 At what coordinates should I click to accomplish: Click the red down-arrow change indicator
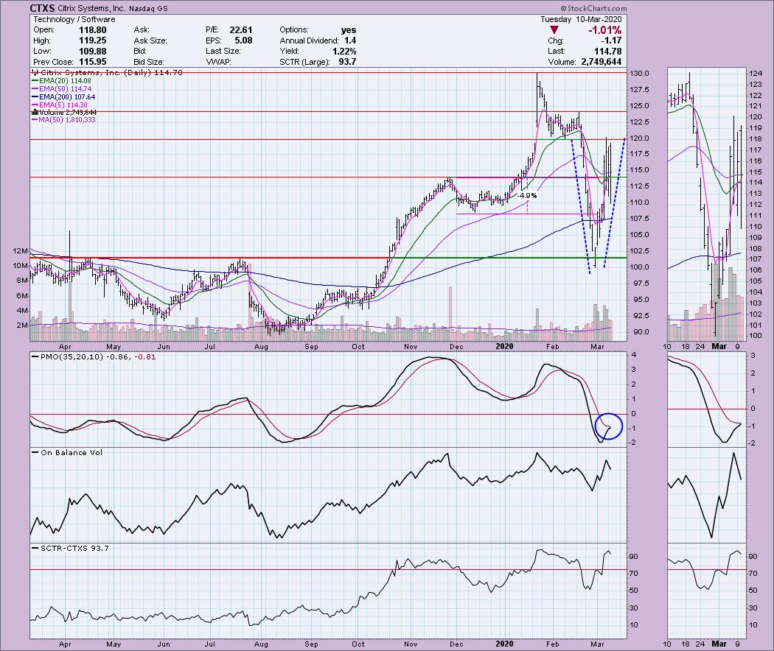click(x=554, y=31)
